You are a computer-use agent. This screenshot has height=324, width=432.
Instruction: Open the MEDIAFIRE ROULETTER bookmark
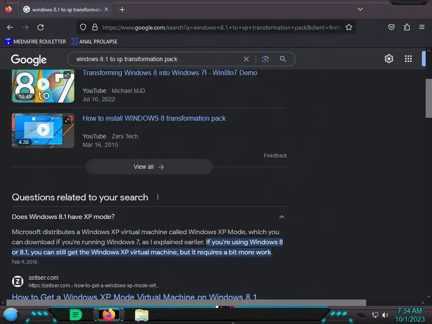click(x=35, y=42)
